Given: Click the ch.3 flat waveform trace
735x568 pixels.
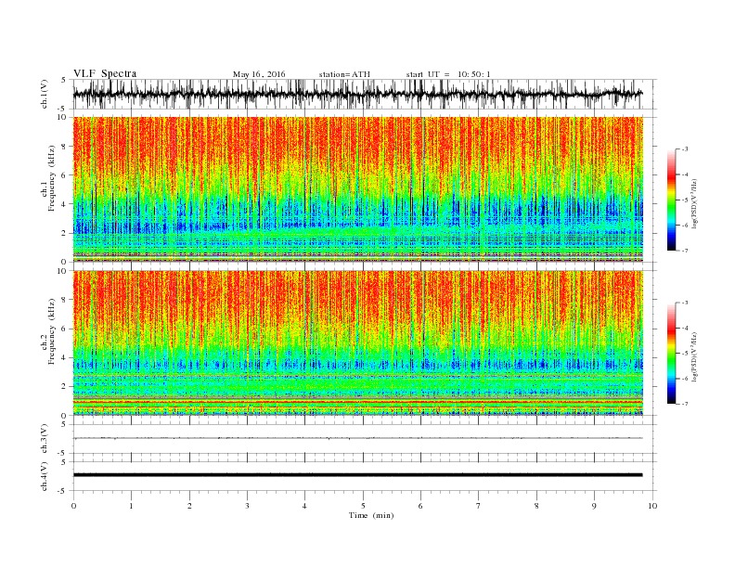Looking at the screenshot, I should [358, 438].
